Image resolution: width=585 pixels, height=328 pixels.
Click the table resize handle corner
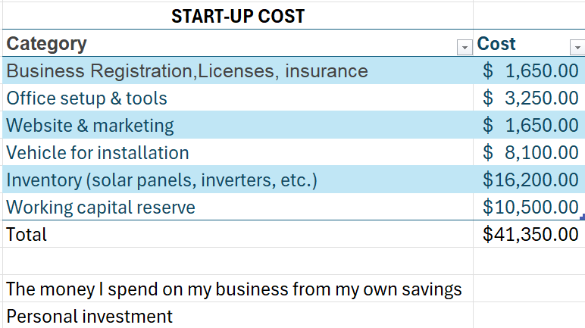pos(582,217)
